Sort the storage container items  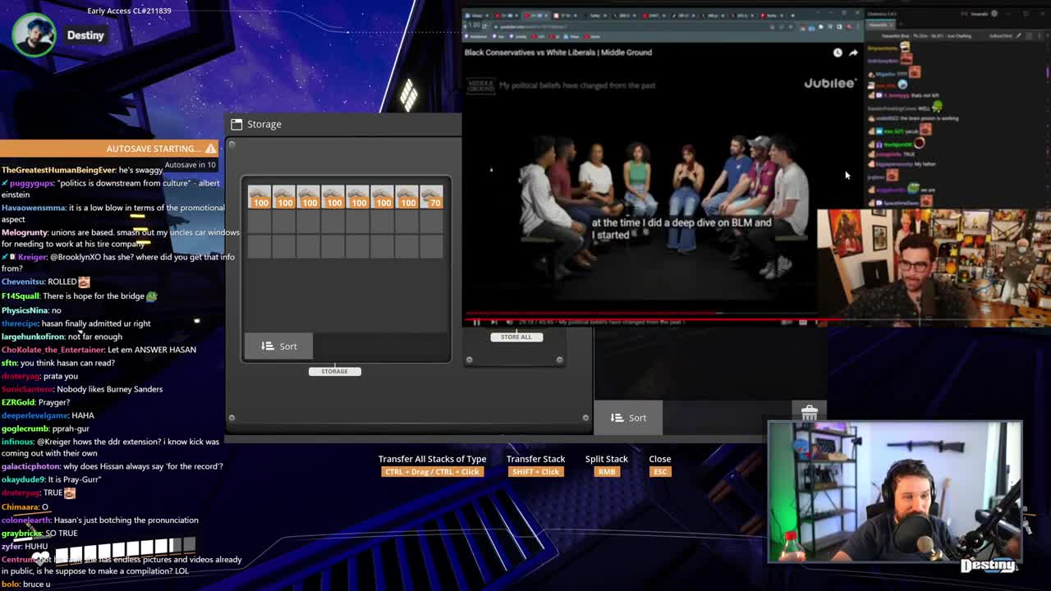tap(278, 346)
